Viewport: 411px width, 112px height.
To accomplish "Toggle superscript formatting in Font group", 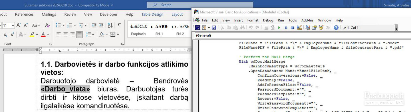I will [12, 35].
